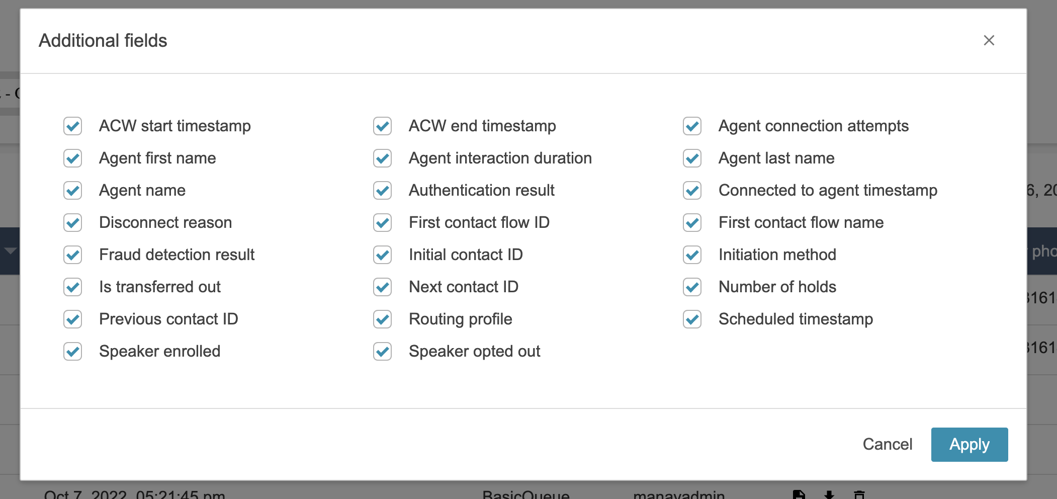Disable the Routing profile field

[383, 319]
